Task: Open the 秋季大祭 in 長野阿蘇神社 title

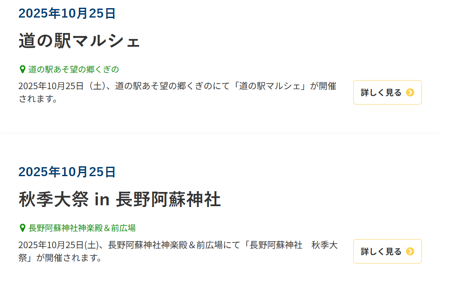Action: click(119, 200)
